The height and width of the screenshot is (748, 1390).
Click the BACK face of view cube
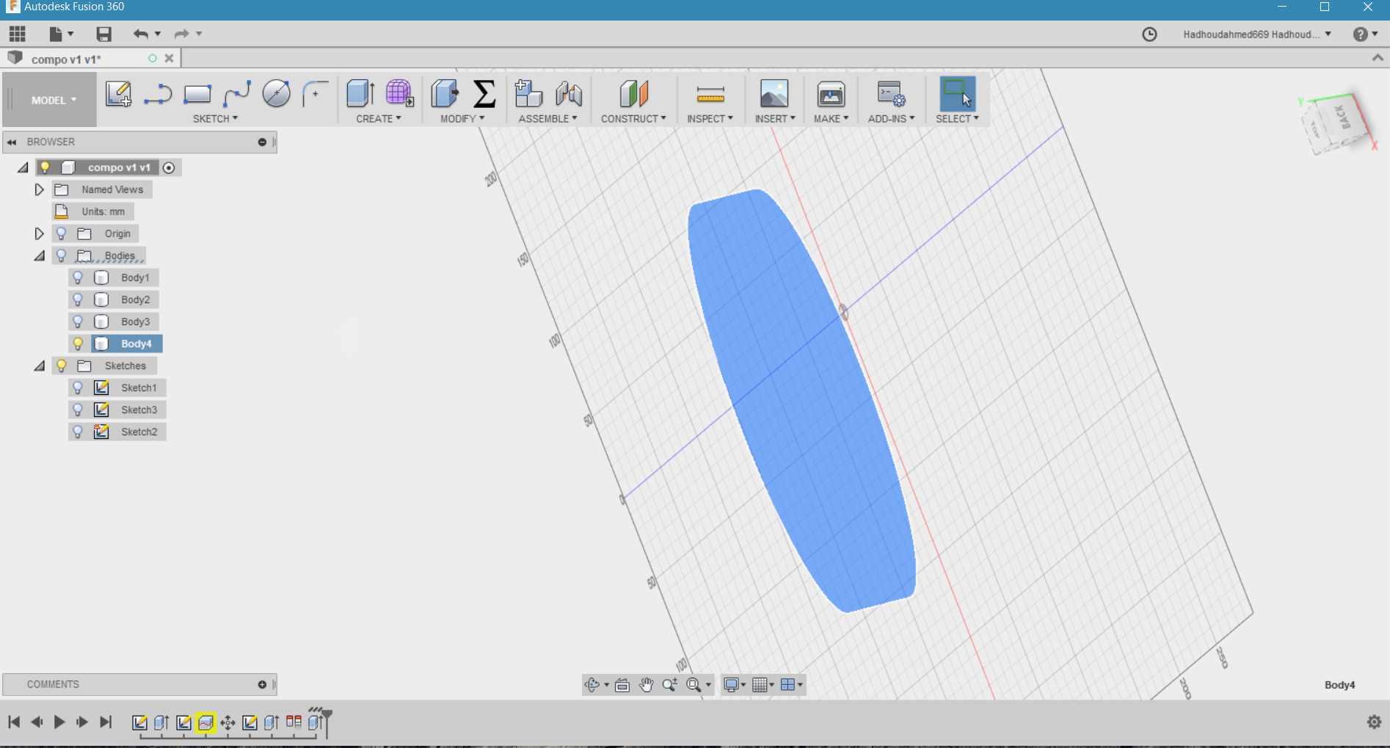tap(1343, 118)
